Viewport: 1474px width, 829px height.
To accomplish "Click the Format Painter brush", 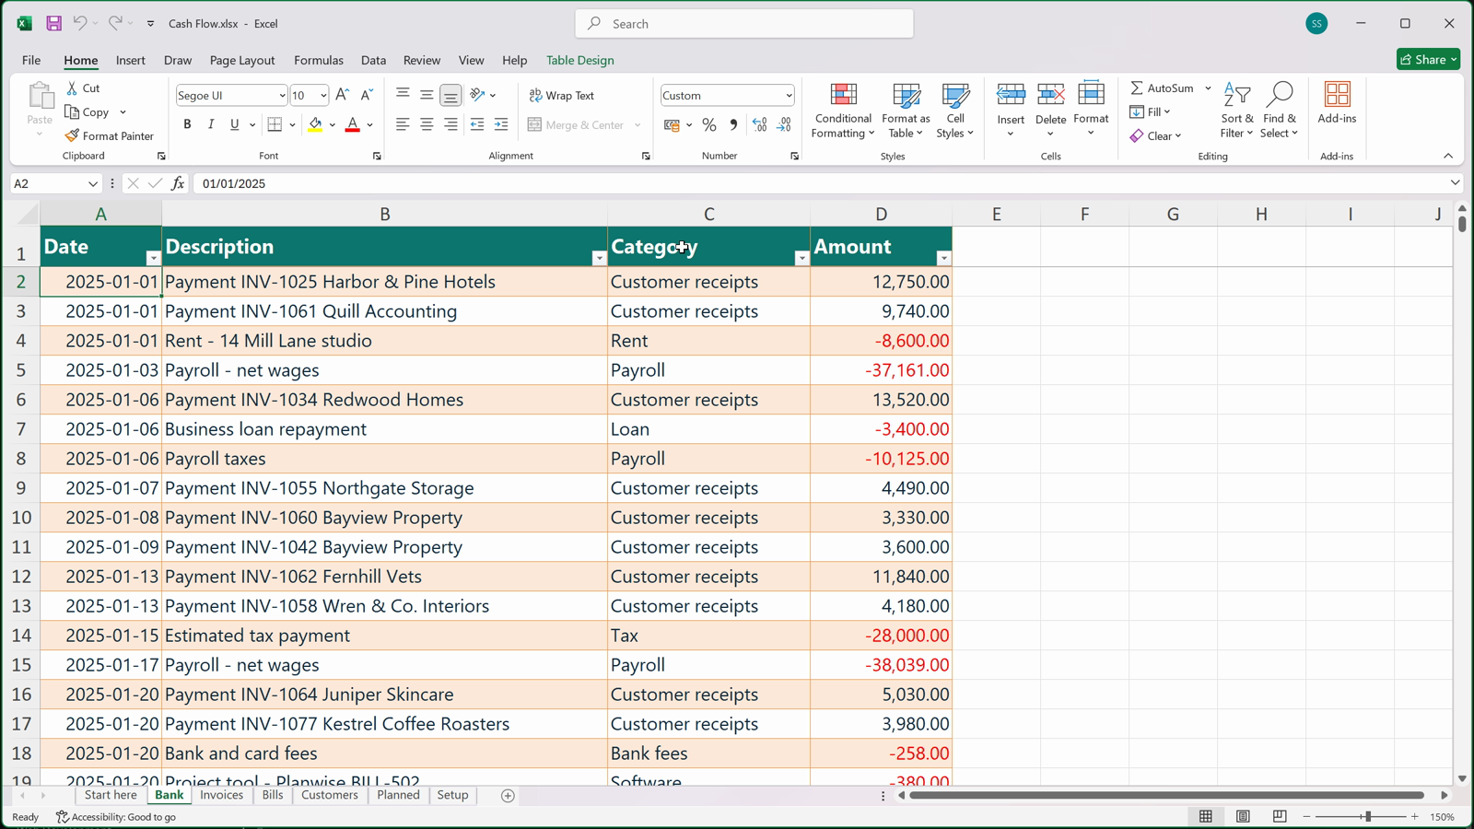I will [x=110, y=135].
